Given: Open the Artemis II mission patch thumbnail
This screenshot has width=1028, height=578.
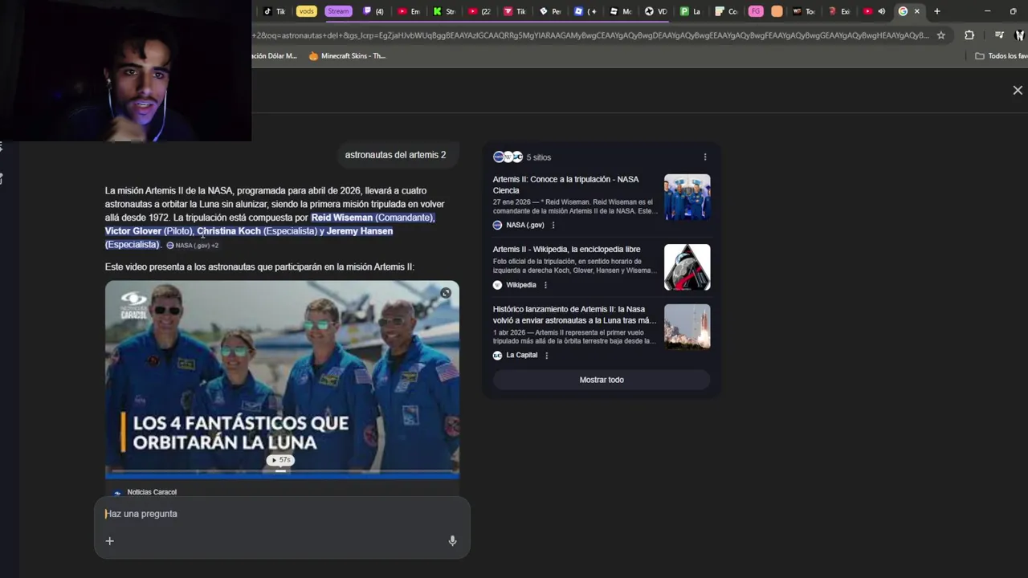Looking at the screenshot, I should [x=687, y=267].
